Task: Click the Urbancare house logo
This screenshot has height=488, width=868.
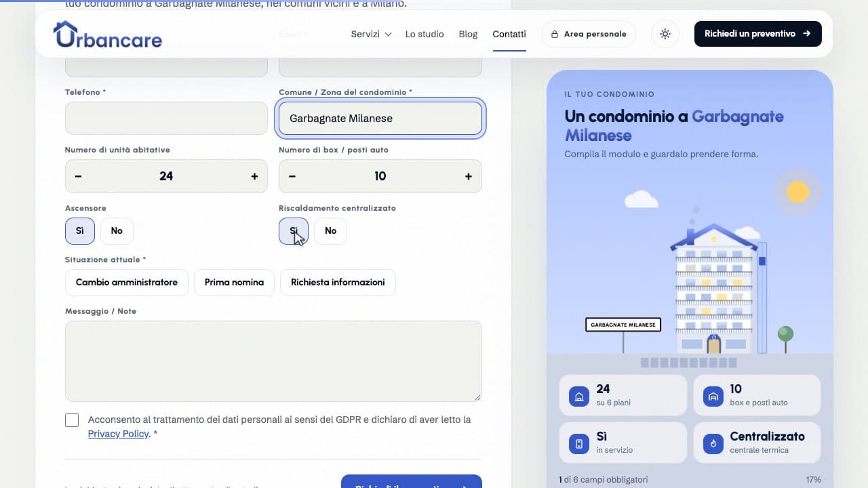Action: coord(107,34)
